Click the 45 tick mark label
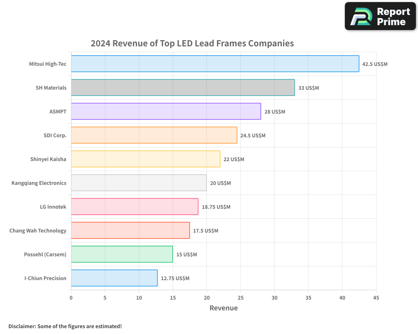 pos(376,298)
